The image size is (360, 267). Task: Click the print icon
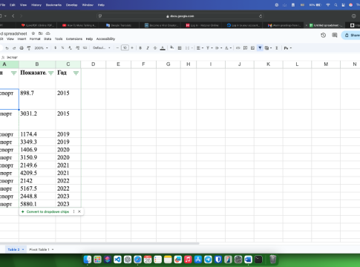[22, 48]
